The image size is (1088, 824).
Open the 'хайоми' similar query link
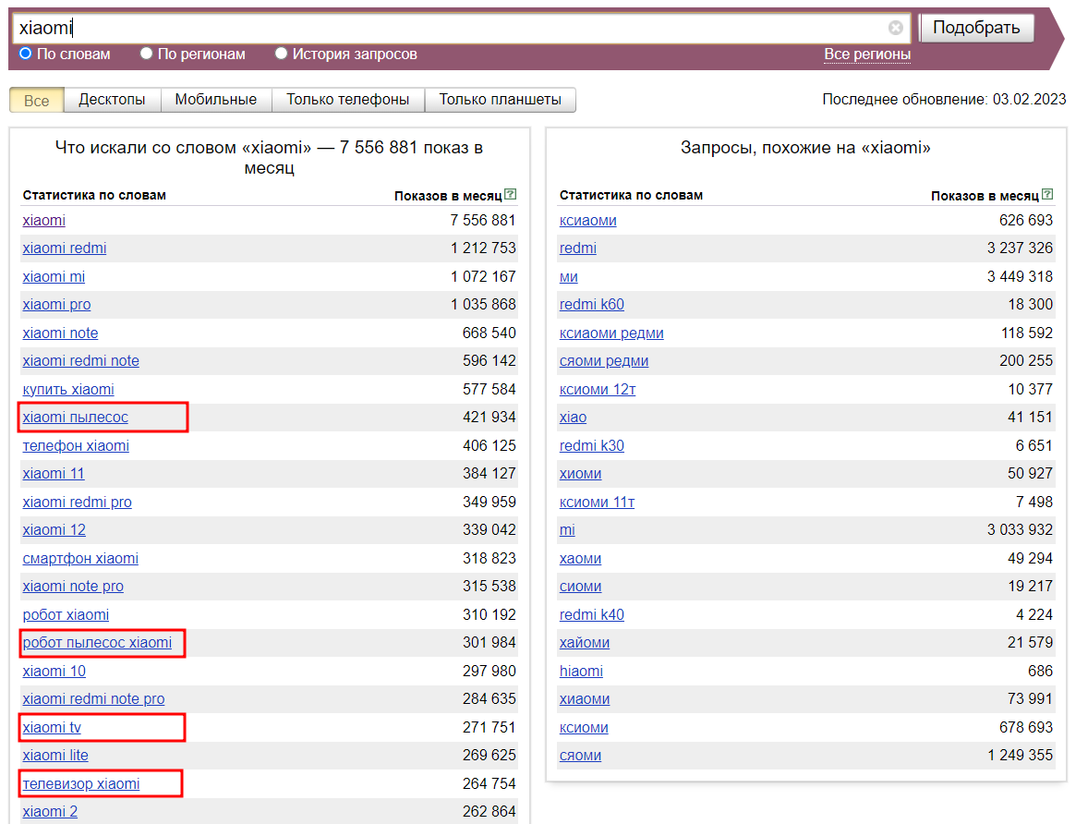(585, 643)
